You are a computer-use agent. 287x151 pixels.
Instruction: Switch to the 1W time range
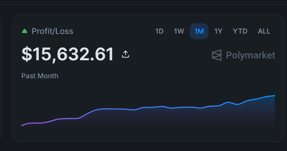coord(179,31)
